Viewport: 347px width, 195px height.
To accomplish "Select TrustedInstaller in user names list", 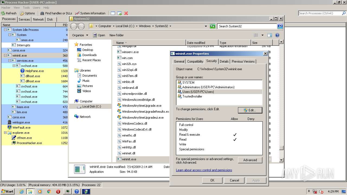I will [219, 96].
